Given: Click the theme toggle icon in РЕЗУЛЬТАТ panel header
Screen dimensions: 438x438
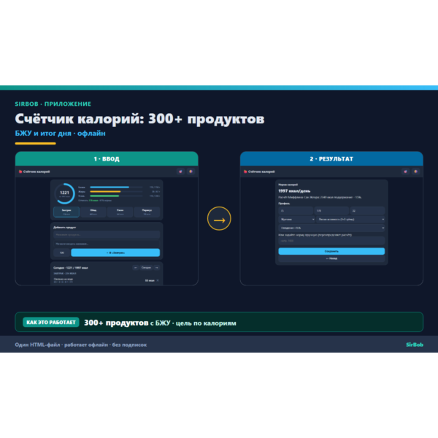Looking at the screenshot, I should (x=415, y=172).
